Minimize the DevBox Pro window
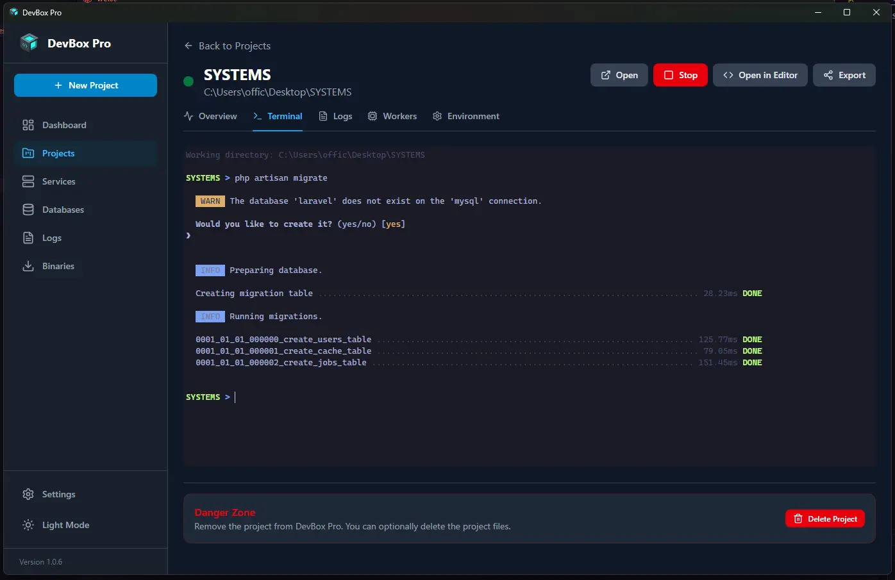895x580 pixels. coord(818,12)
